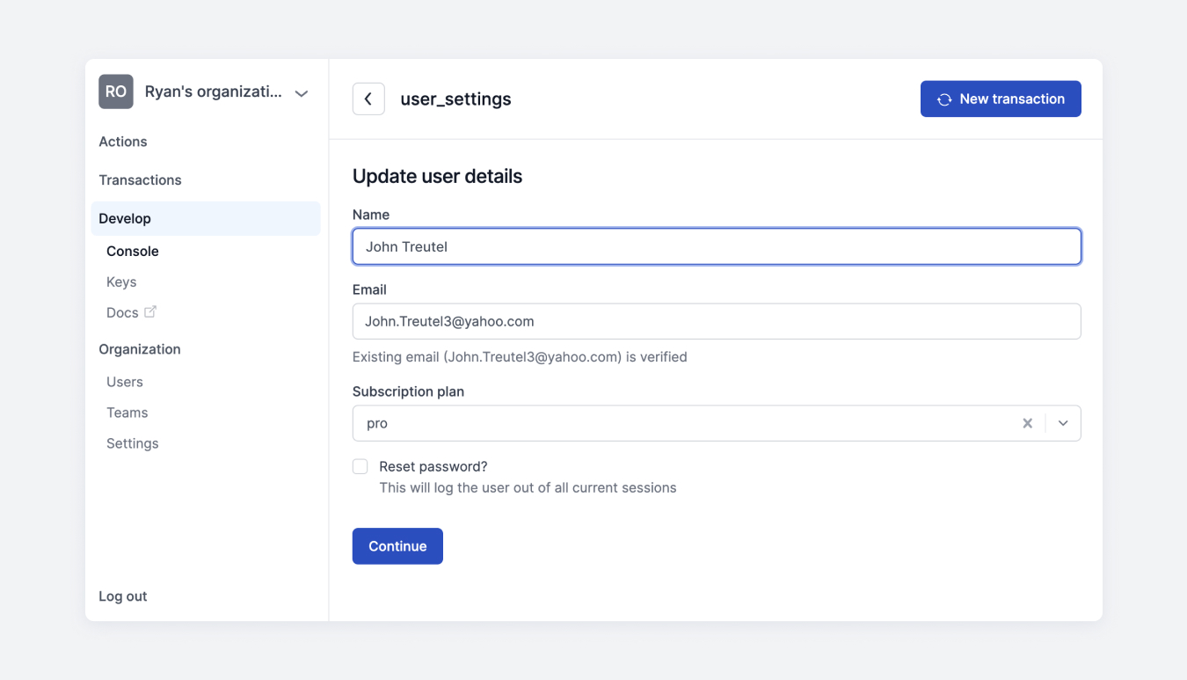
Task: Open the Keys section
Action: [120, 282]
